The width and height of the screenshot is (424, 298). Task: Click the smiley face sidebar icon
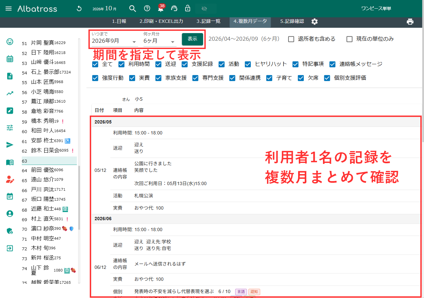pos(10,42)
